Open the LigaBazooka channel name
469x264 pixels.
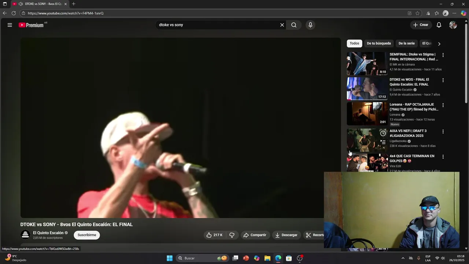(398, 141)
